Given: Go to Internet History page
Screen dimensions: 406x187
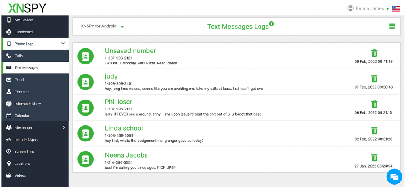Looking at the screenshot, I should coord(28,104).
